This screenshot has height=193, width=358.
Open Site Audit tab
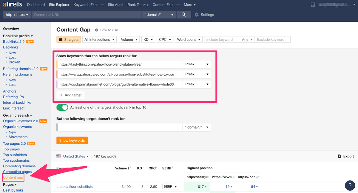click(x=115, y=5)
